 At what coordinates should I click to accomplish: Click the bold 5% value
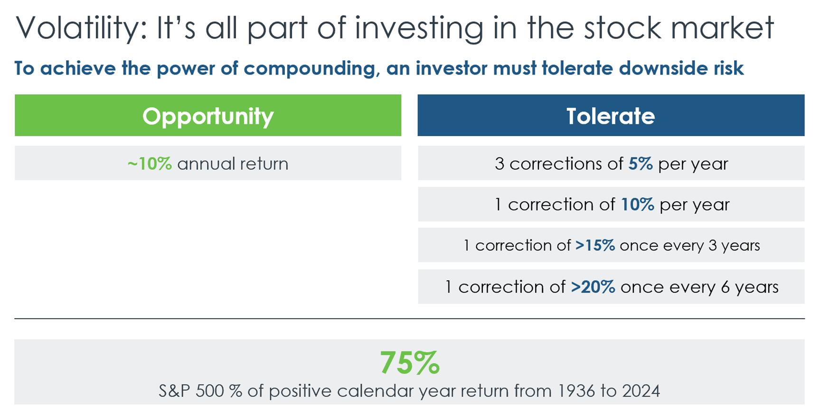[x=641, y=164]
